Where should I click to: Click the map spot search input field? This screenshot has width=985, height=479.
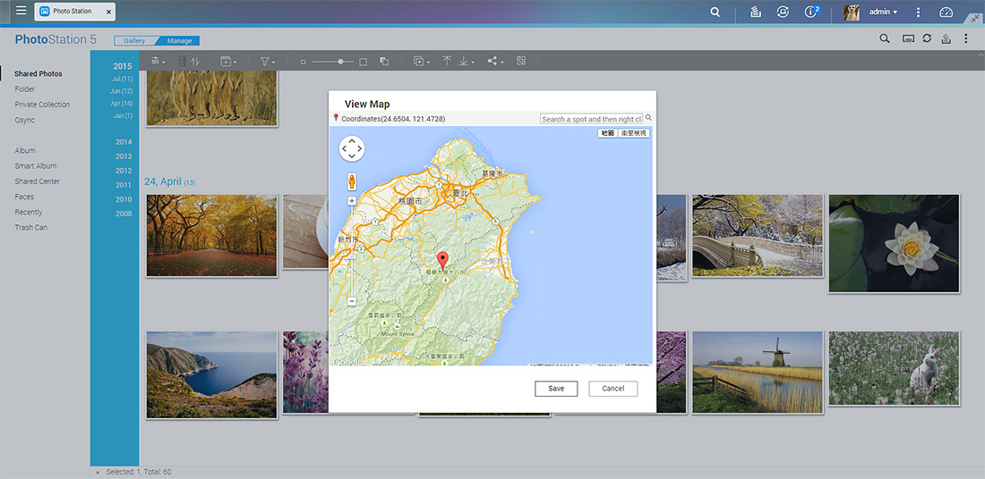click(591, 119)
